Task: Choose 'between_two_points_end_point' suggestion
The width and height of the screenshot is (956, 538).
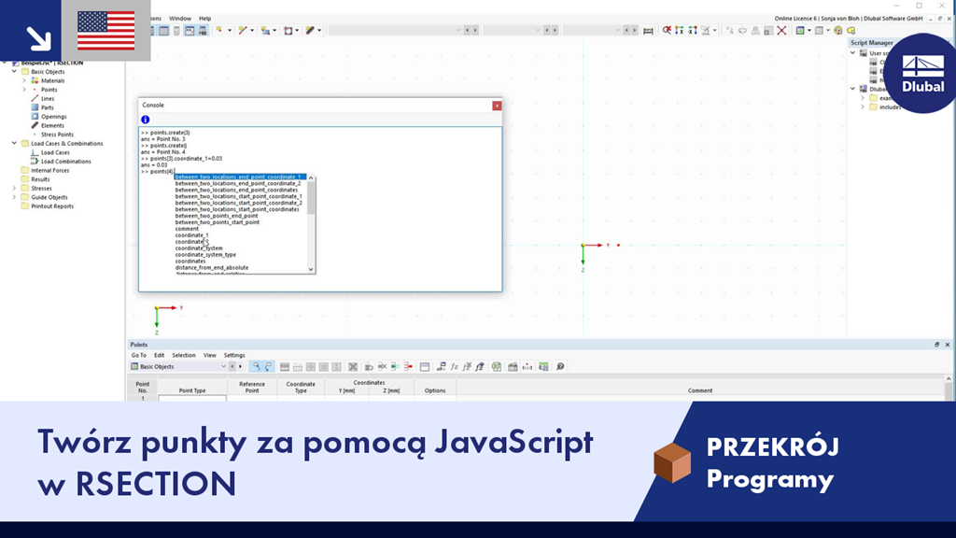Action: coord(216,216)
